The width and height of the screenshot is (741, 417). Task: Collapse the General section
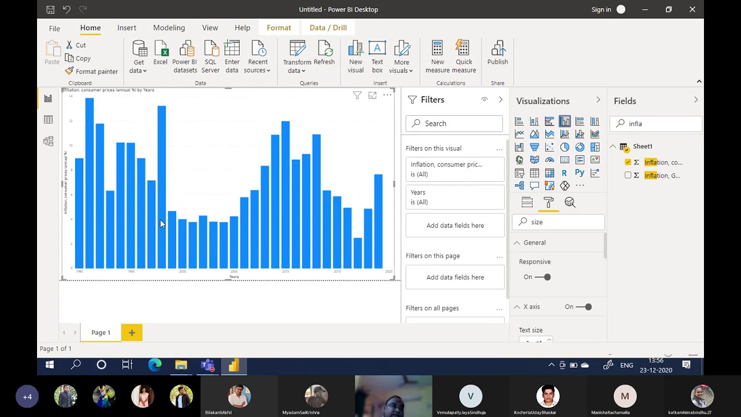coord(517,243)
